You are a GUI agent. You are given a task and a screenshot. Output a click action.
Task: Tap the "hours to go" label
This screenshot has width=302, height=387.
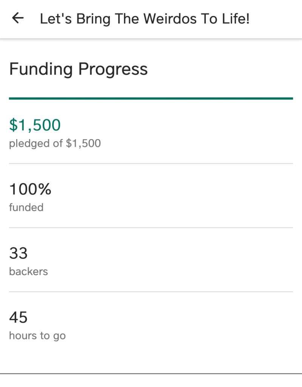pyautogui.click(x=37, y=336)
